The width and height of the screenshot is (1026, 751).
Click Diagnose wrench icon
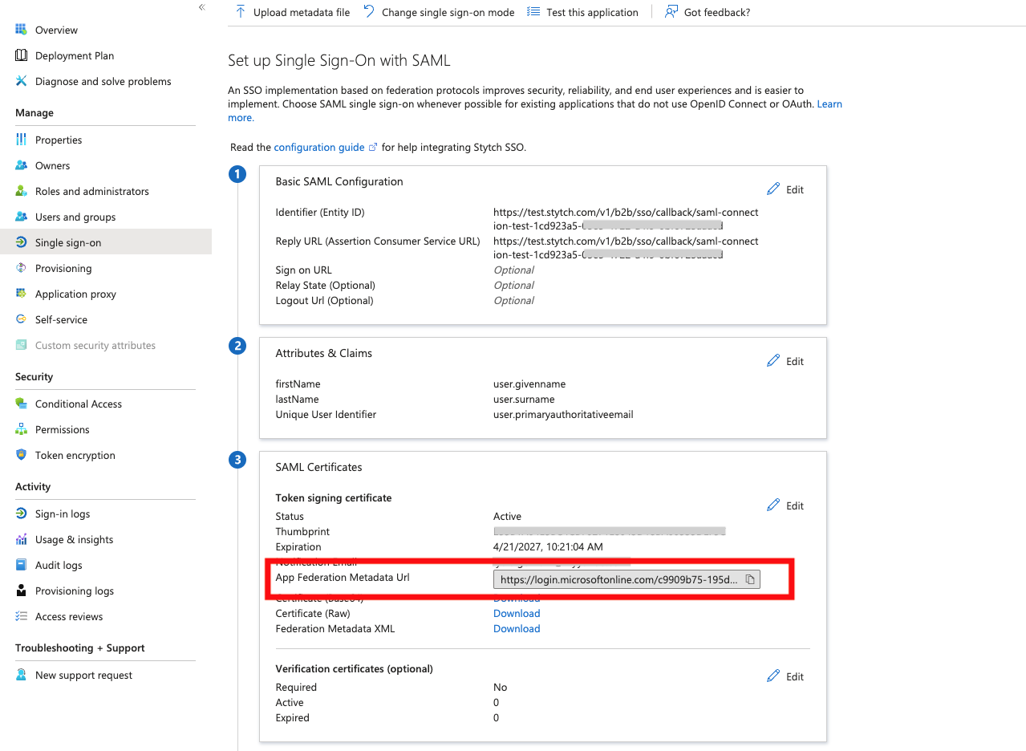coord(21,81)
